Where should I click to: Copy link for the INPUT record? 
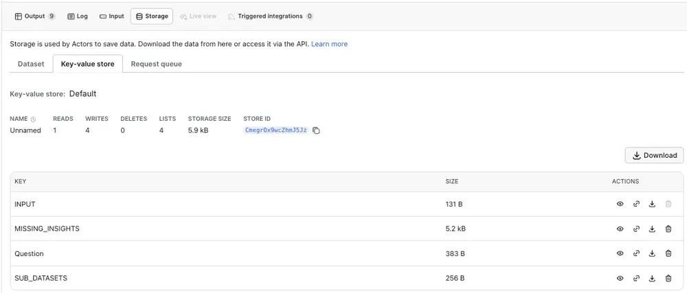tap(636, 204)
